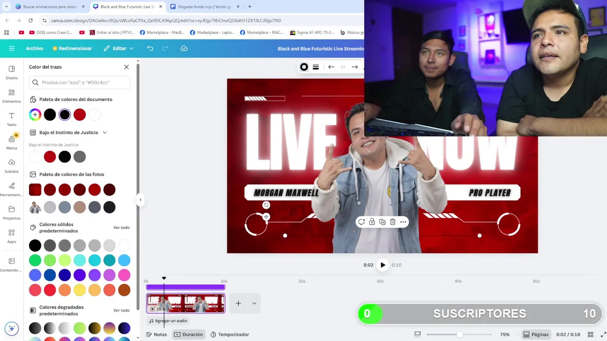Screen dimensions: 607x341
Task: Open the Texto sidebar panel
Action: point(11,119)
